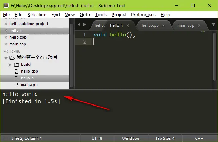
Task: Expand the build folder
Action: tap(10, 65)
